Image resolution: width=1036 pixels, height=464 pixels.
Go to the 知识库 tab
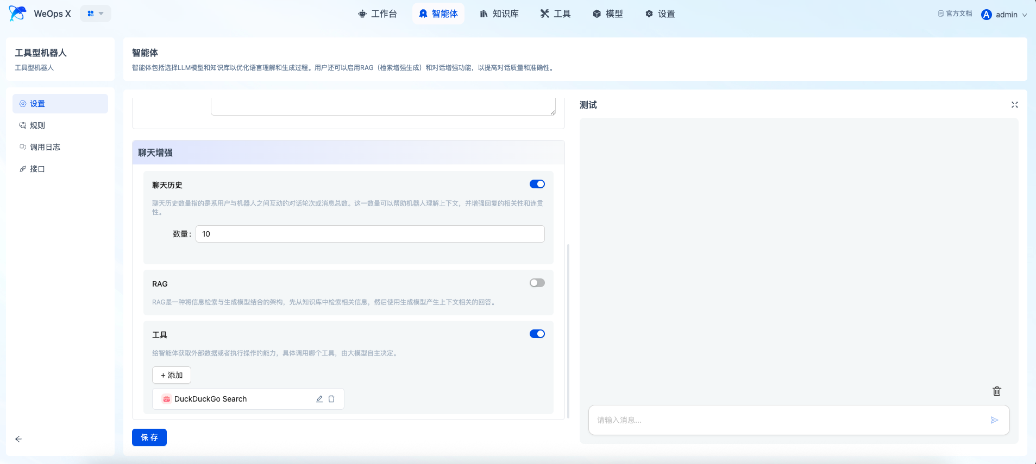tap(499, 14)
